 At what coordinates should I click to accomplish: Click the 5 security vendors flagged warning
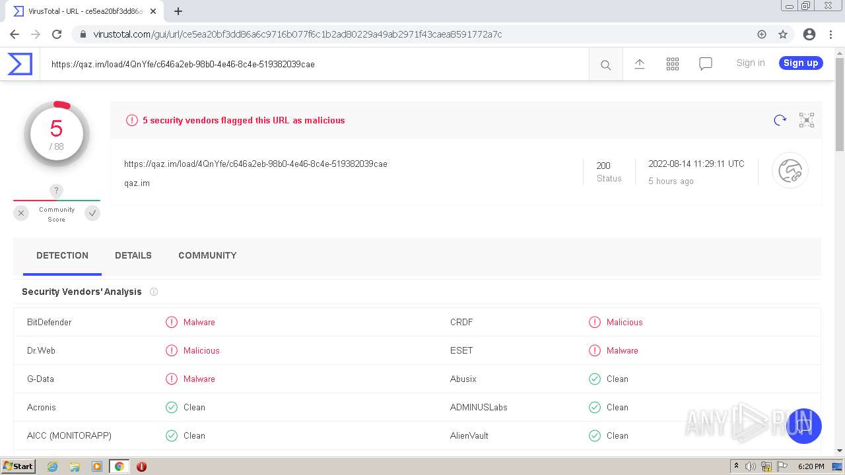(x=244, y=121)
